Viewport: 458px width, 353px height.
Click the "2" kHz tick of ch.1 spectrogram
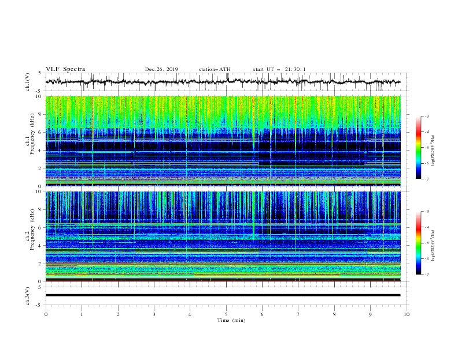tap(40, 168)
